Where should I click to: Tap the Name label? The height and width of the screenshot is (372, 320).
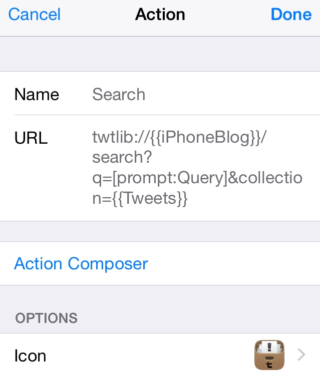click(x=37, y=94)
